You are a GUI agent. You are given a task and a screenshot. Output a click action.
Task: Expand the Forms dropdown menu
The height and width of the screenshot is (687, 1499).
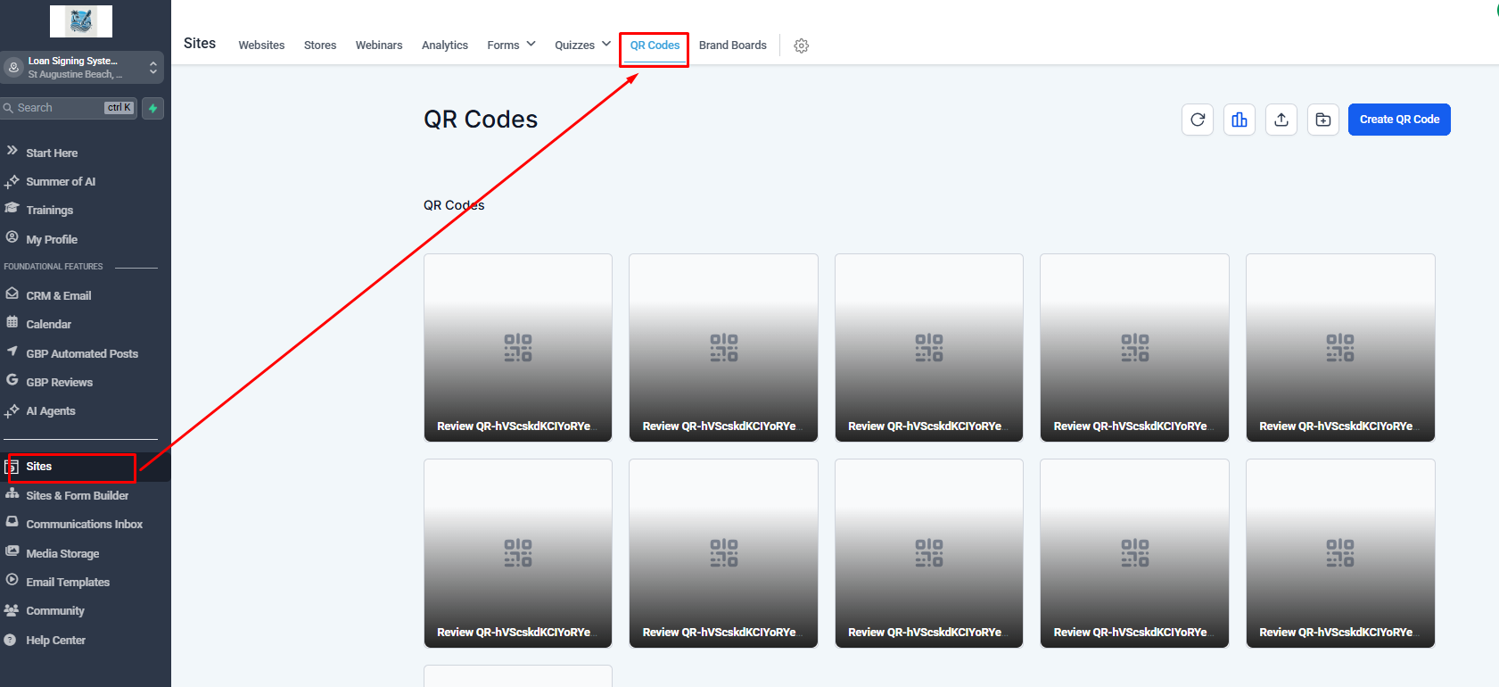[512, 45]
